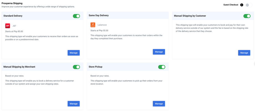The height and width of the screenshot is (111, 255).
Task: Click the J&T courier logo
Action: click(8, 26)
